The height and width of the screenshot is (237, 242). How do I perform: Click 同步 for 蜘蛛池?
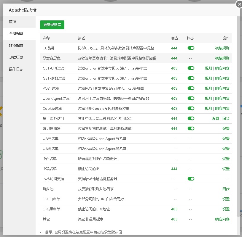[226, 189]
